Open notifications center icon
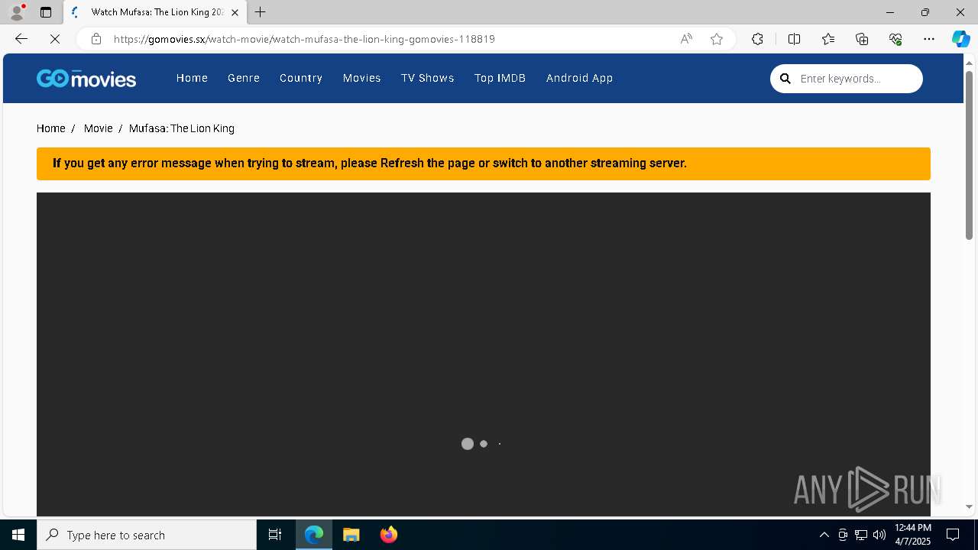The image size is (978, 550). click(953, 535)
